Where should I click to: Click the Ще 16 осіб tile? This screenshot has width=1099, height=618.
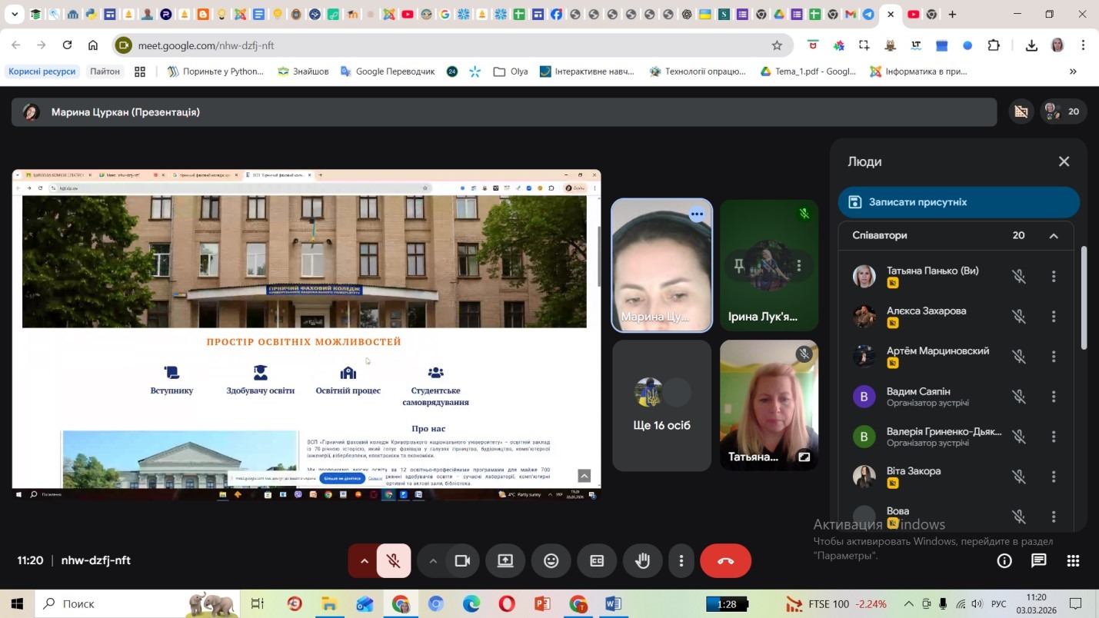pyautogui.click(x=661, y=405)
